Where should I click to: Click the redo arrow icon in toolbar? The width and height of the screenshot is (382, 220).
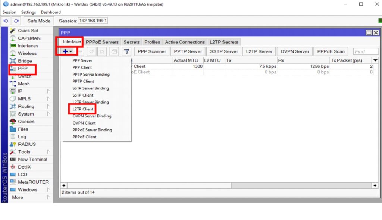click(x=16, y=21)
